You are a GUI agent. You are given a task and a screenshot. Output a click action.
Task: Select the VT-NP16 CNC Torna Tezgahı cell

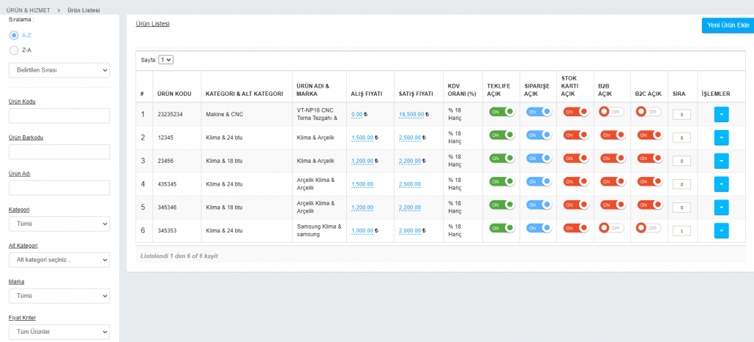tap(319, 114)
